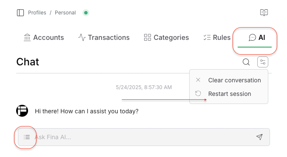Focus the Ask Fina AI input field
287x157 pixels.
click(x=144, y=137)
